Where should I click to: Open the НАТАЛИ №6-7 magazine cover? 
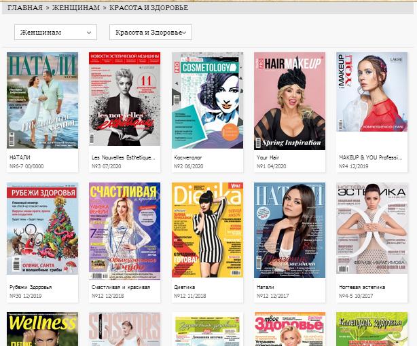[x=42, y=100]
